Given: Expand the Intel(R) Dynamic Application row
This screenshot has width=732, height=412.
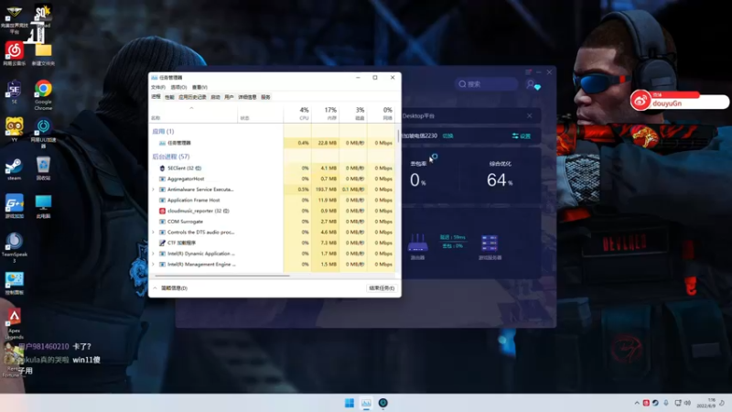Looking at the screenshot, I should (x=153, y=254).
